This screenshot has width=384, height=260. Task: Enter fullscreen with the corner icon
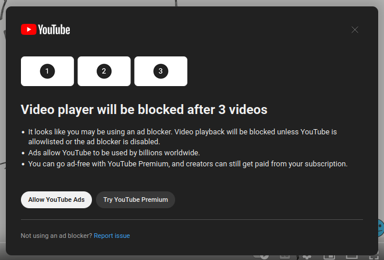(374, 256)
